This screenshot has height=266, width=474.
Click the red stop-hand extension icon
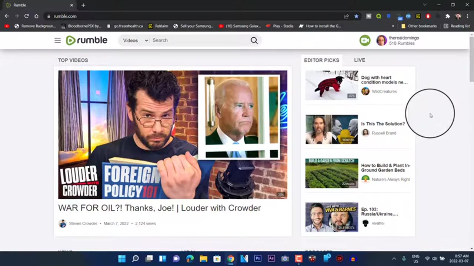click(428, 16)
